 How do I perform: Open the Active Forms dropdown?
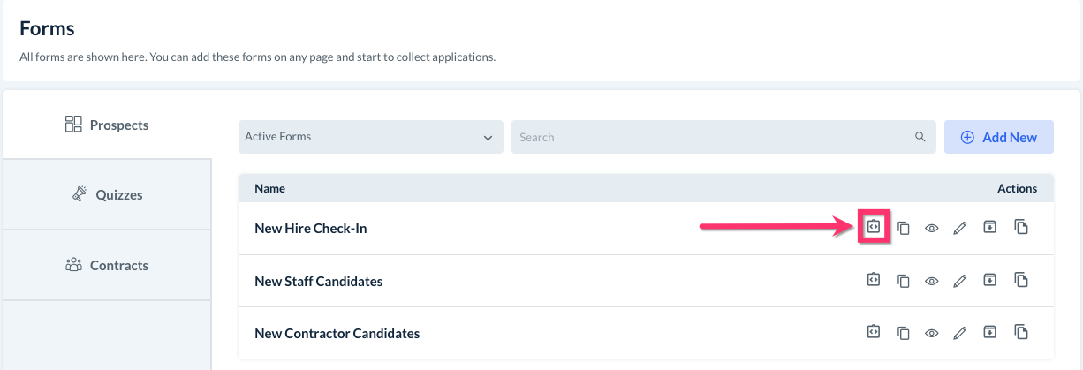[370, 137]
